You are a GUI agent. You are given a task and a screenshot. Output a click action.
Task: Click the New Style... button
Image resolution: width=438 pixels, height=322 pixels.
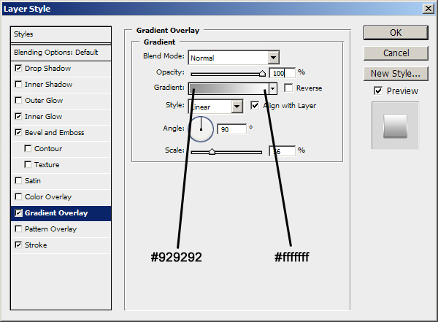(396, 74)
